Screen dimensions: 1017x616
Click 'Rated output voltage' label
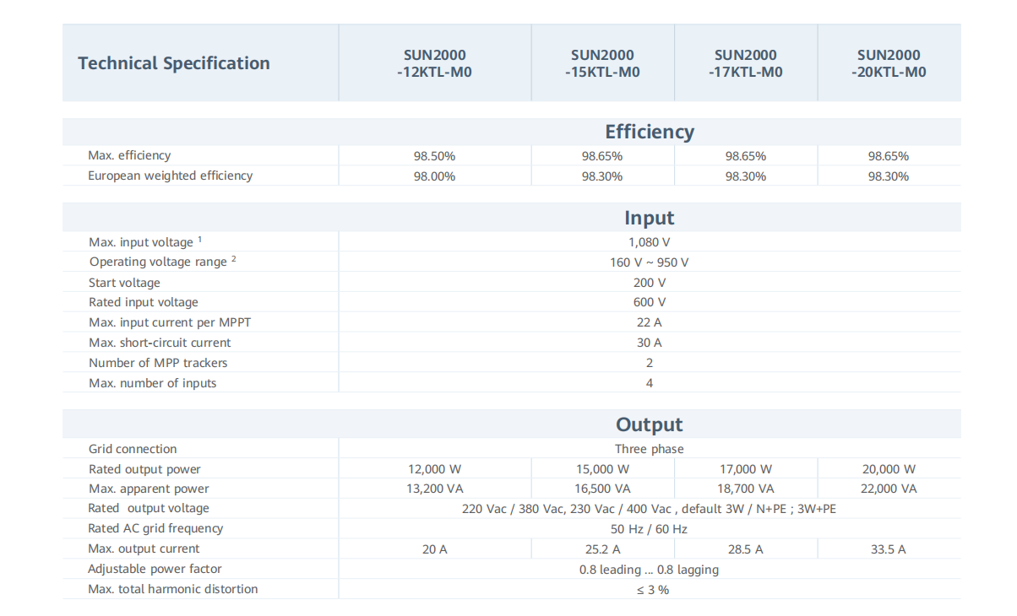point(149,508)
